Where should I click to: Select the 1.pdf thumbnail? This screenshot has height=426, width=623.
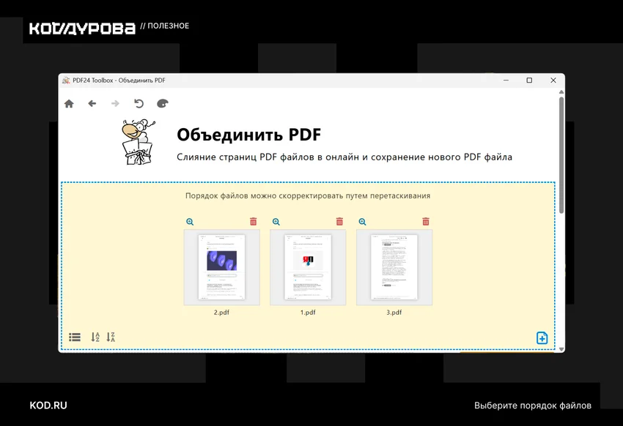coord(308,267)
